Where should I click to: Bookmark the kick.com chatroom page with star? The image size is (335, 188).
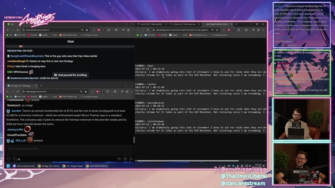(87, 30)
